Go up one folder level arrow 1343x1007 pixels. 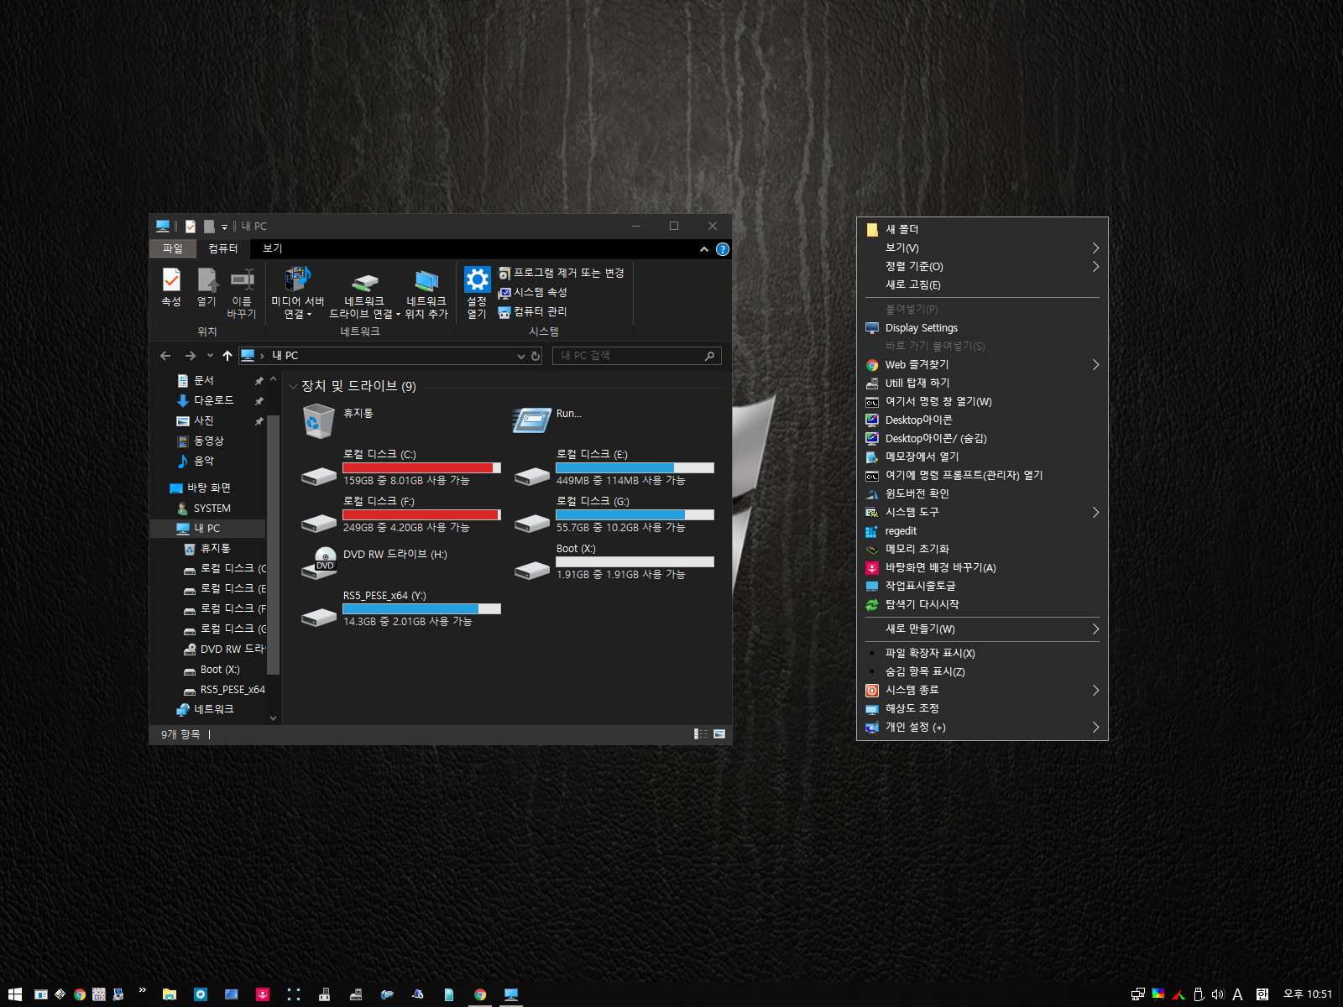tap(227, 356)
